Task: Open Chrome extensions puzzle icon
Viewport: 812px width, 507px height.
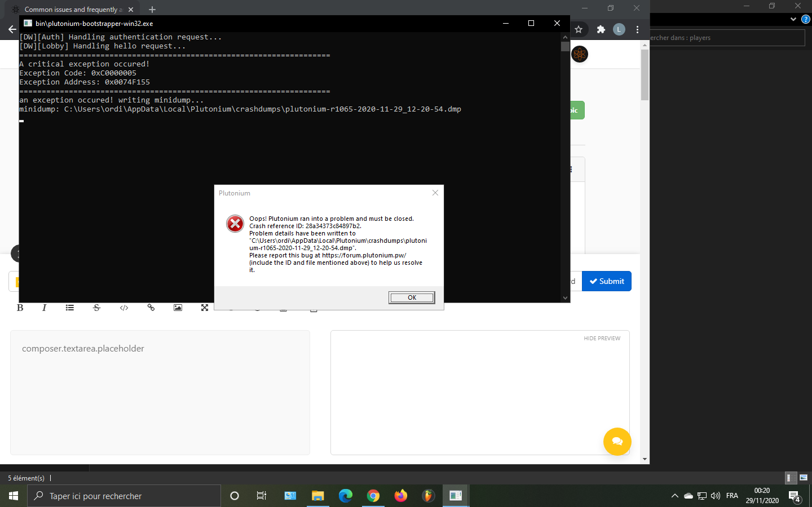Action: (601, 29)
